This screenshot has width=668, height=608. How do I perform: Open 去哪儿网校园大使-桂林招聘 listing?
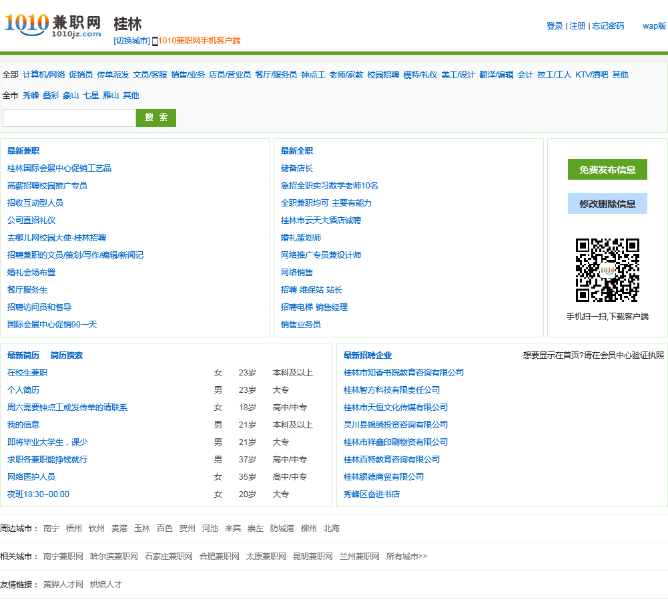click(57, 238)
